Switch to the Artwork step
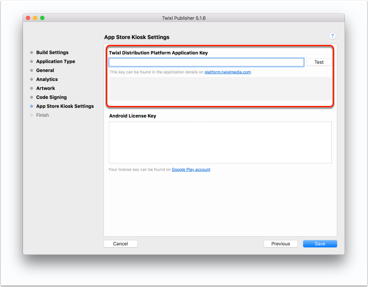 (45, 88)
